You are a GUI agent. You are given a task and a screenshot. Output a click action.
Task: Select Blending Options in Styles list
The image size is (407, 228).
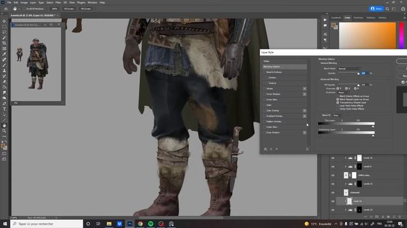(x=284, y=66)
